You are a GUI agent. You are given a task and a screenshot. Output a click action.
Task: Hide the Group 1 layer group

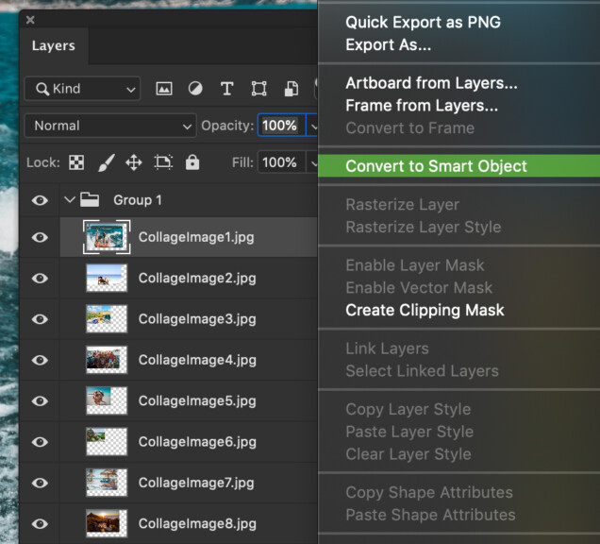point(40,200)
